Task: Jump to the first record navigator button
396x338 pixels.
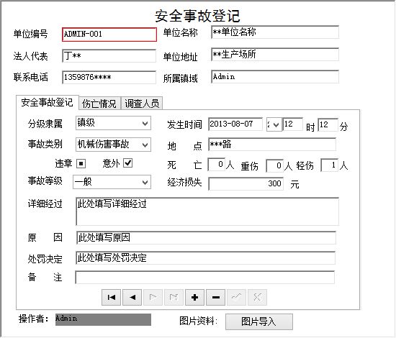Action: tap(111, 298)
